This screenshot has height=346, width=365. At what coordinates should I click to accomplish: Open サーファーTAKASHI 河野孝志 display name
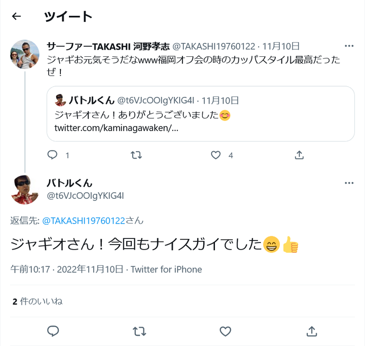108,46
